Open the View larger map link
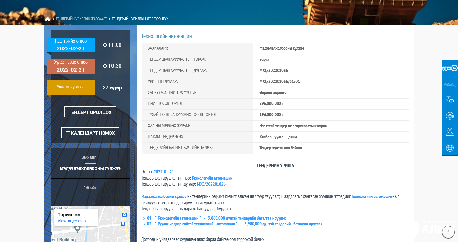Image resolution: width=458 pixels, height=242 pixels. point(72,221)
